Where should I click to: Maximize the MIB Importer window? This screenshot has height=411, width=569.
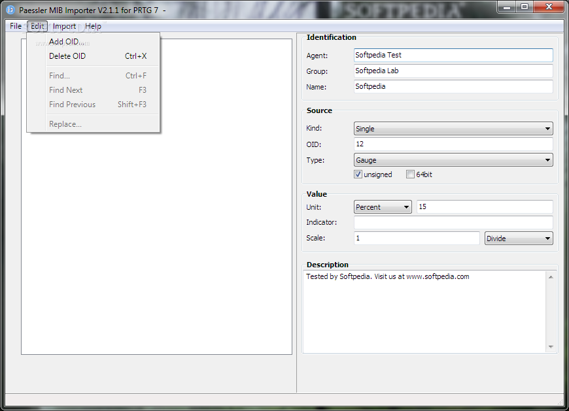click(525, 7)
